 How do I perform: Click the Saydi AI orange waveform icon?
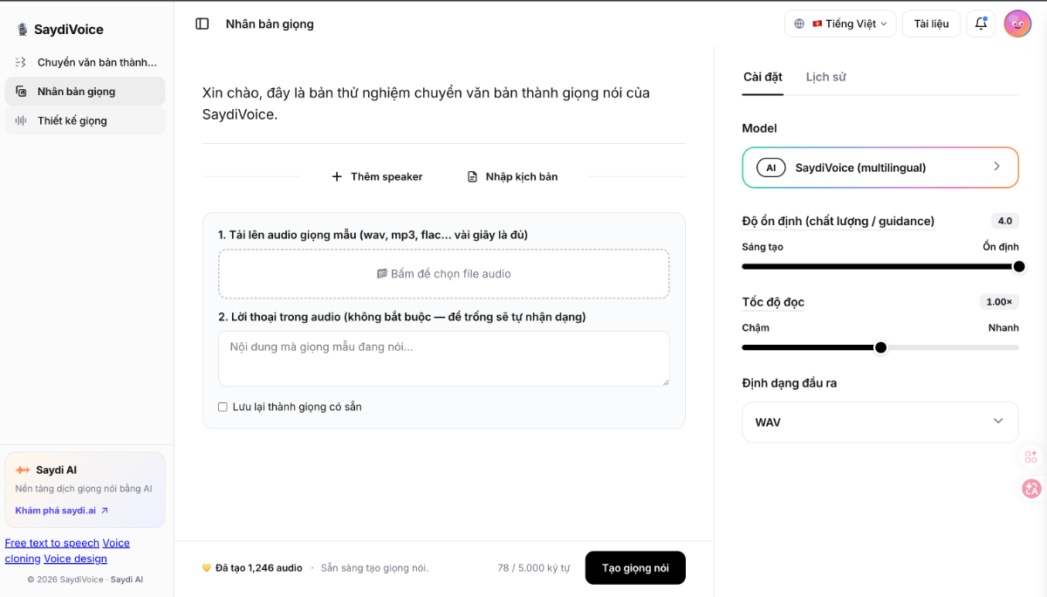pos(23,470)
